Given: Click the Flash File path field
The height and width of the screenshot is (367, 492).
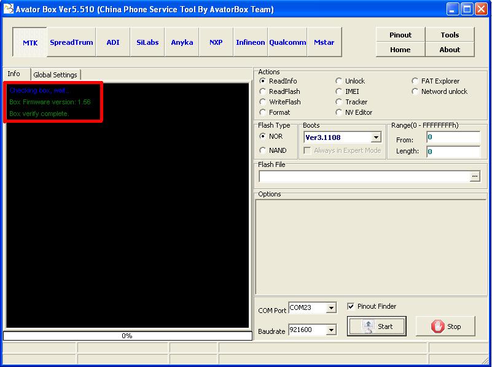Looking at the screenshot, I should 364,176.
